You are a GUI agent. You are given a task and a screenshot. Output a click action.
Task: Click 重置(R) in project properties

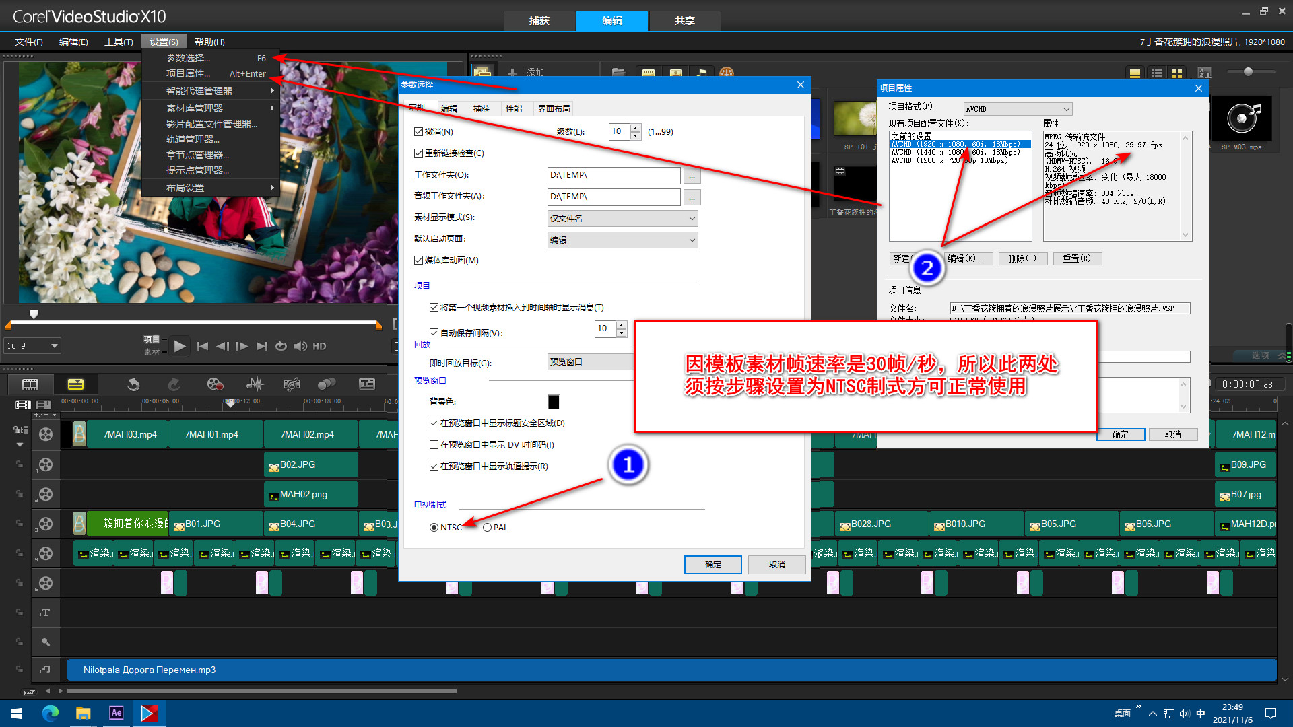coord(1077,259)
